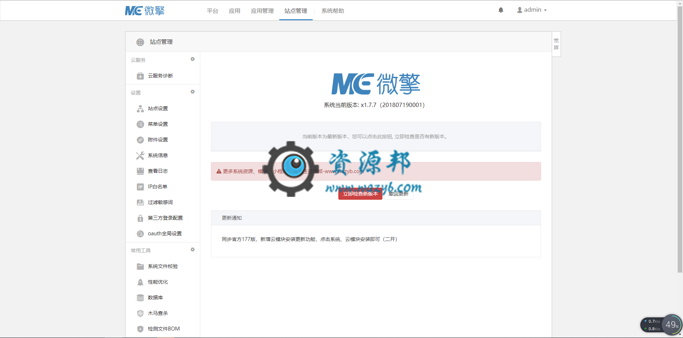Click the 木马查杀 shield icon
Image resolution: width=683 pixels, height=338 pixels.
tap(140, 313)
